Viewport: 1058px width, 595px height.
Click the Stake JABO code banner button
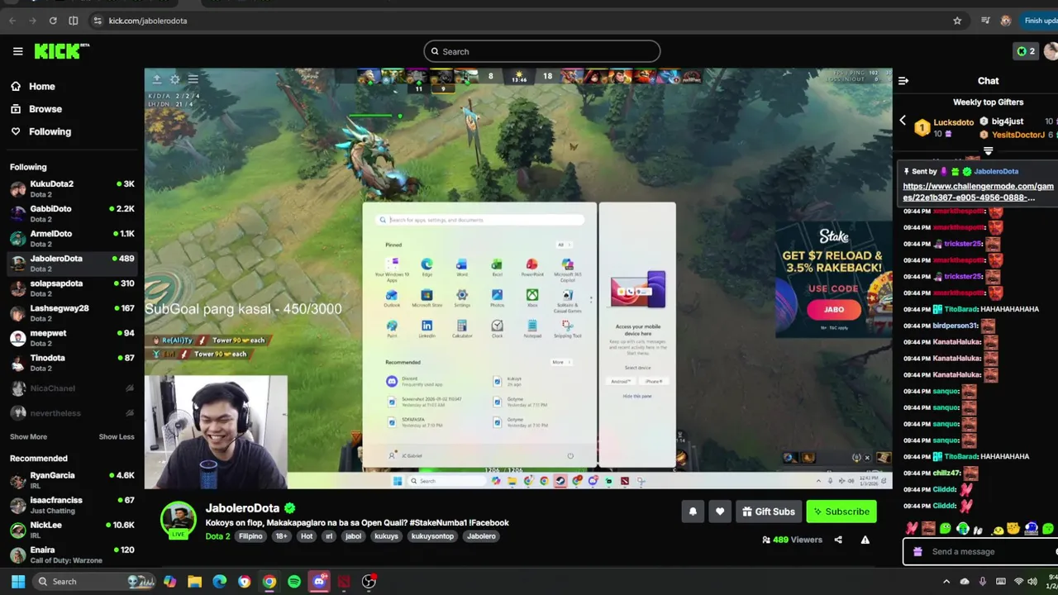(834, 309)
